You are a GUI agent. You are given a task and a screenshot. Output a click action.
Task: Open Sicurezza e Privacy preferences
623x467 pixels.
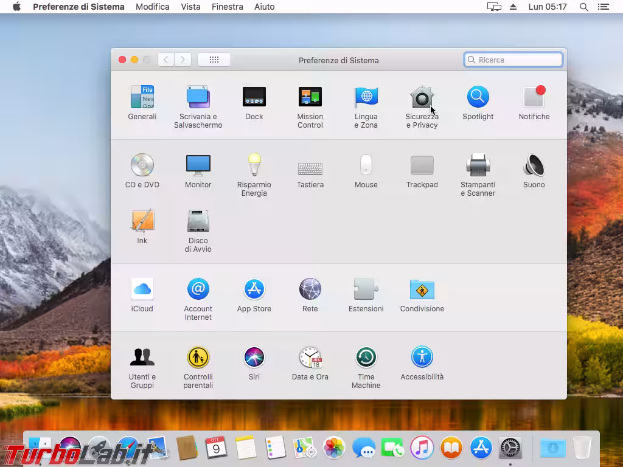422,97
